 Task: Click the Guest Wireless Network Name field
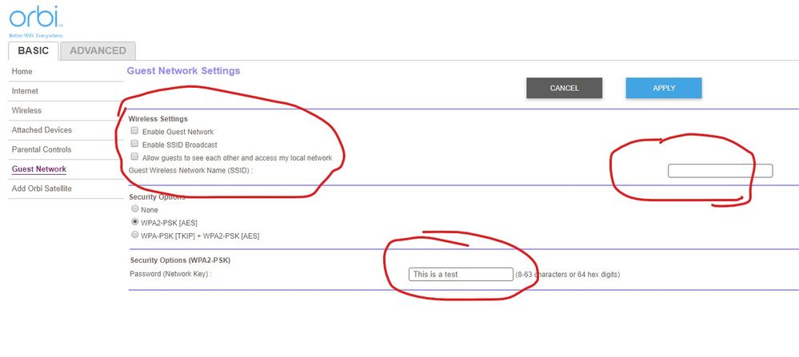tap(720, 171)
